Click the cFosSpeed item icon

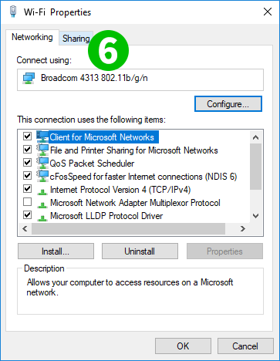(42, 176)
